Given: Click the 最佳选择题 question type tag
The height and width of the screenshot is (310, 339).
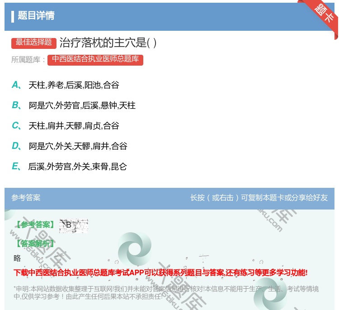Looking at the screenshot, I should (34, 43).
